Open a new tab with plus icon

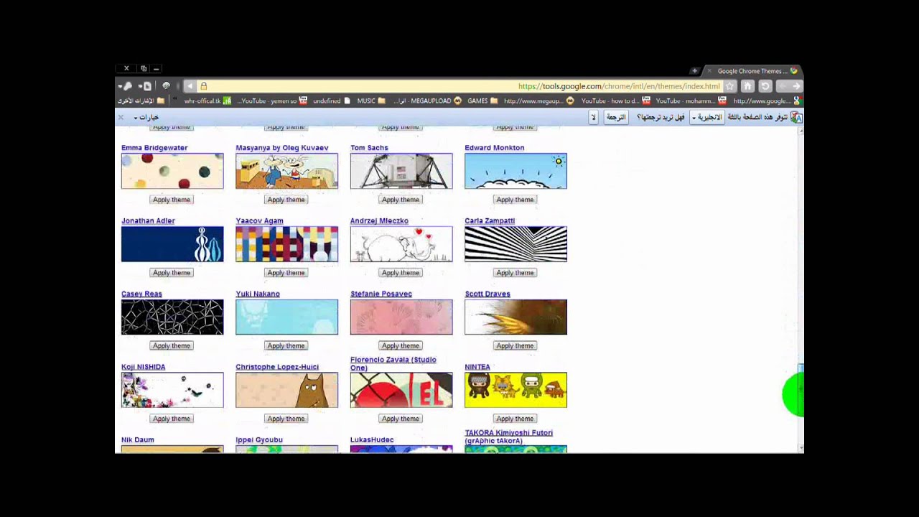[x=694, y=70]
